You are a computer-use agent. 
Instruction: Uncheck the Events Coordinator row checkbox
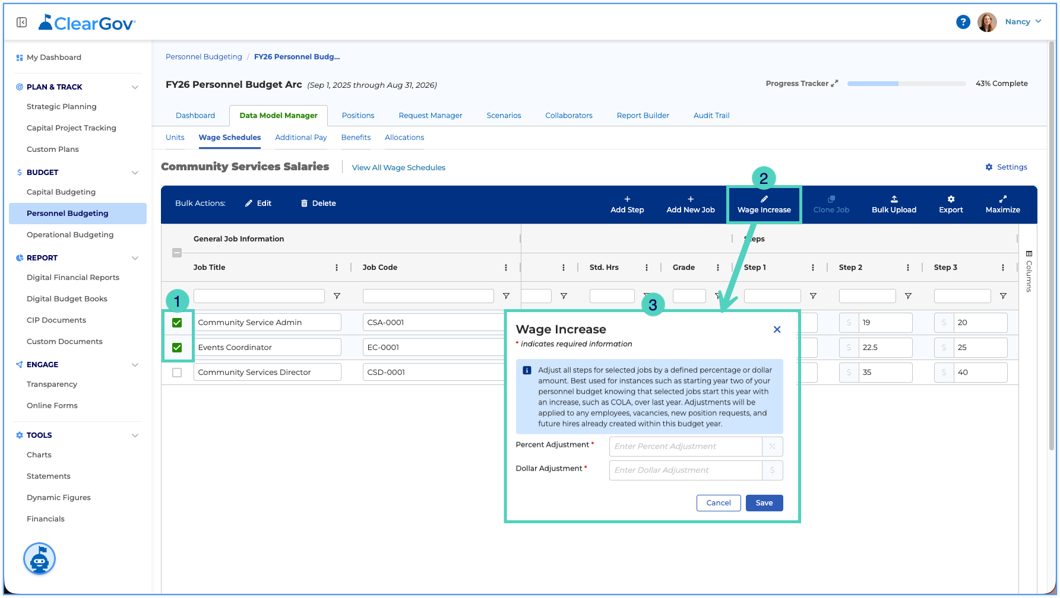tap(177, 348)
